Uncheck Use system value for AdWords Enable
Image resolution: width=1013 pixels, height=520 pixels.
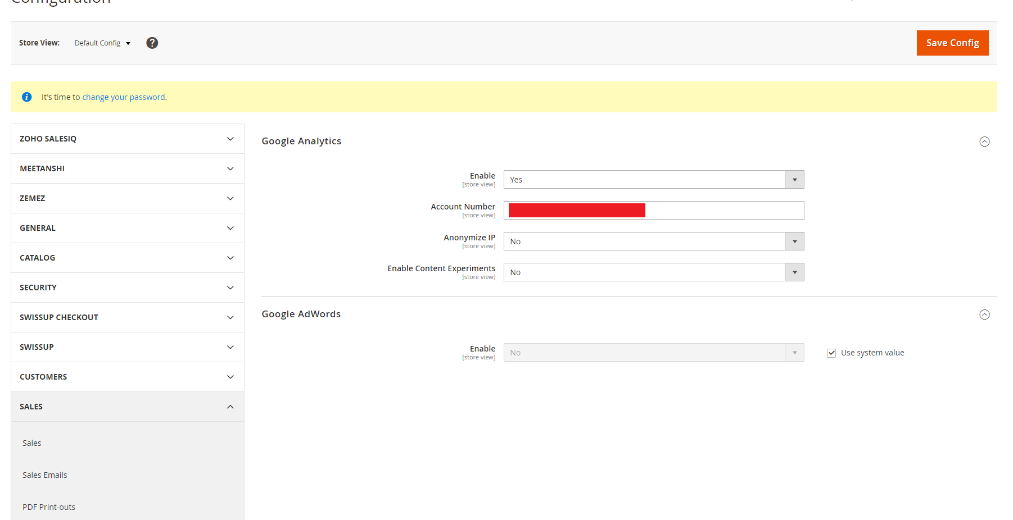[831, 353]
